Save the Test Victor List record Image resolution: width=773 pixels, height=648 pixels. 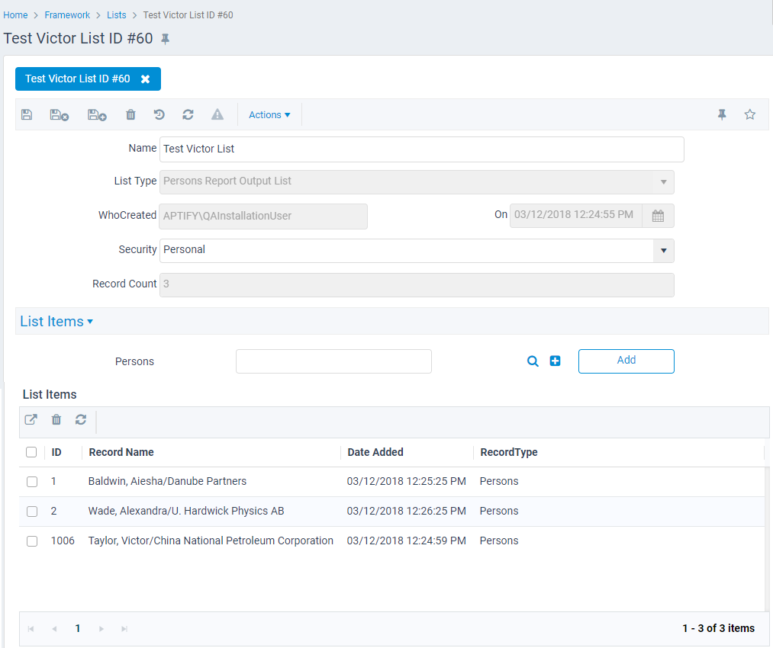(x=27, y=114)
